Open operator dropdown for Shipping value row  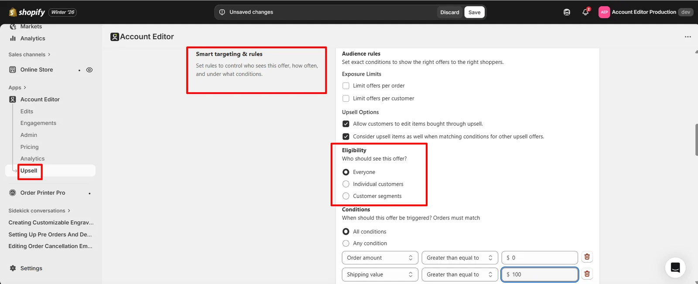pyautogui.click(x=460, y=274)
